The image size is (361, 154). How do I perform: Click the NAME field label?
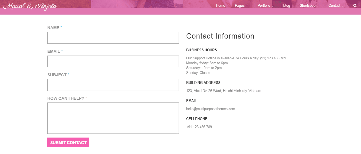(53, 28)
